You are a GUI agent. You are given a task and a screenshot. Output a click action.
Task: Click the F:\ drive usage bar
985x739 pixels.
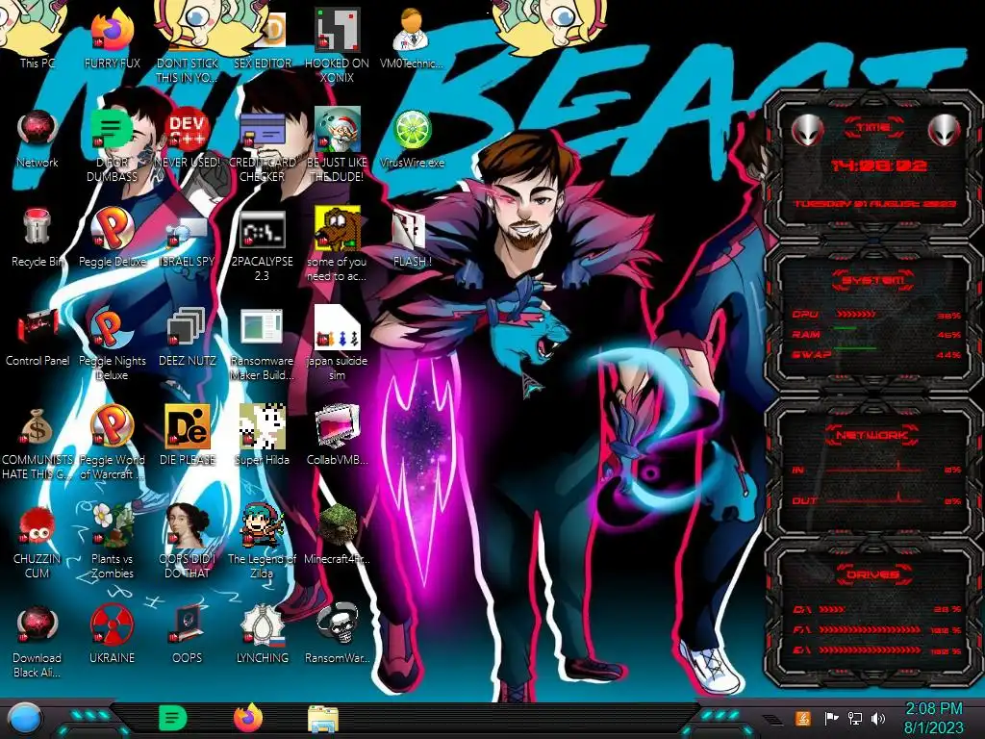870,629
